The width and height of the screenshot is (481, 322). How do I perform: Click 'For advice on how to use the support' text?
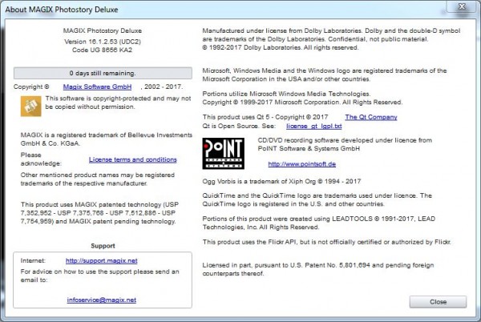[99, 276]
